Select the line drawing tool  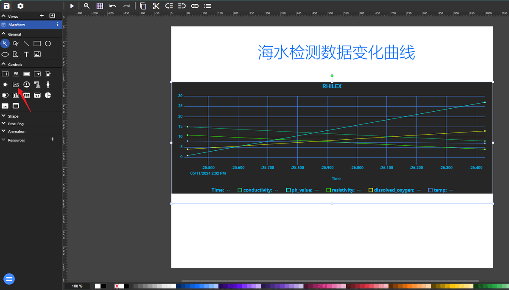tap(26, 43)
